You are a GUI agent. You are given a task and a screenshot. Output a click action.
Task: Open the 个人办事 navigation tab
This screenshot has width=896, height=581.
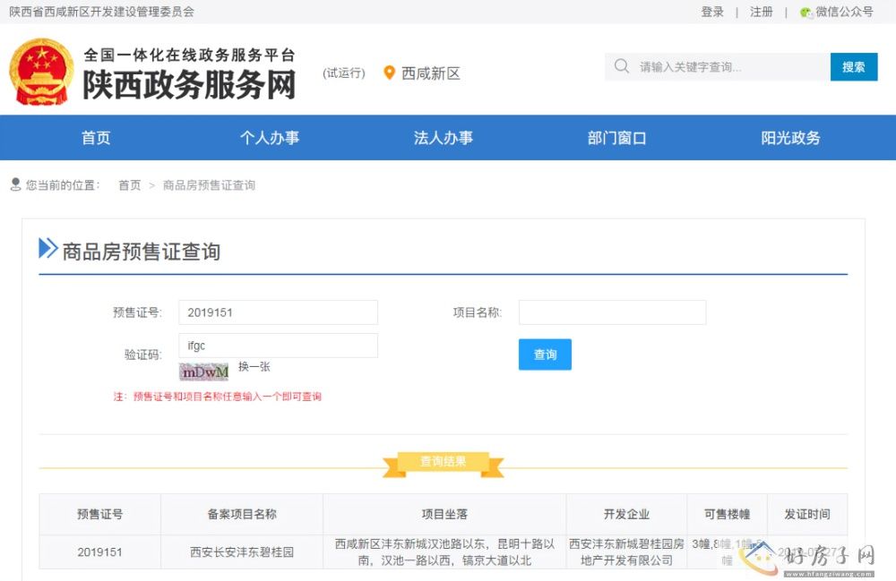(269, 138)
